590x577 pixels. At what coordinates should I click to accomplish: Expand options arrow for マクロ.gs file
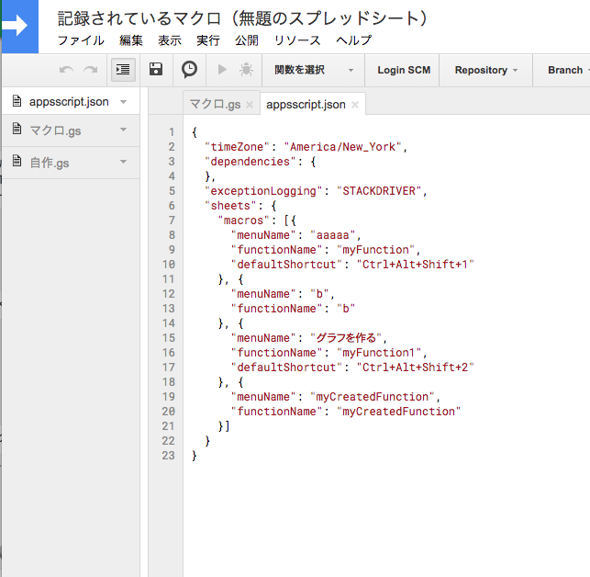[x=123, y=130]
